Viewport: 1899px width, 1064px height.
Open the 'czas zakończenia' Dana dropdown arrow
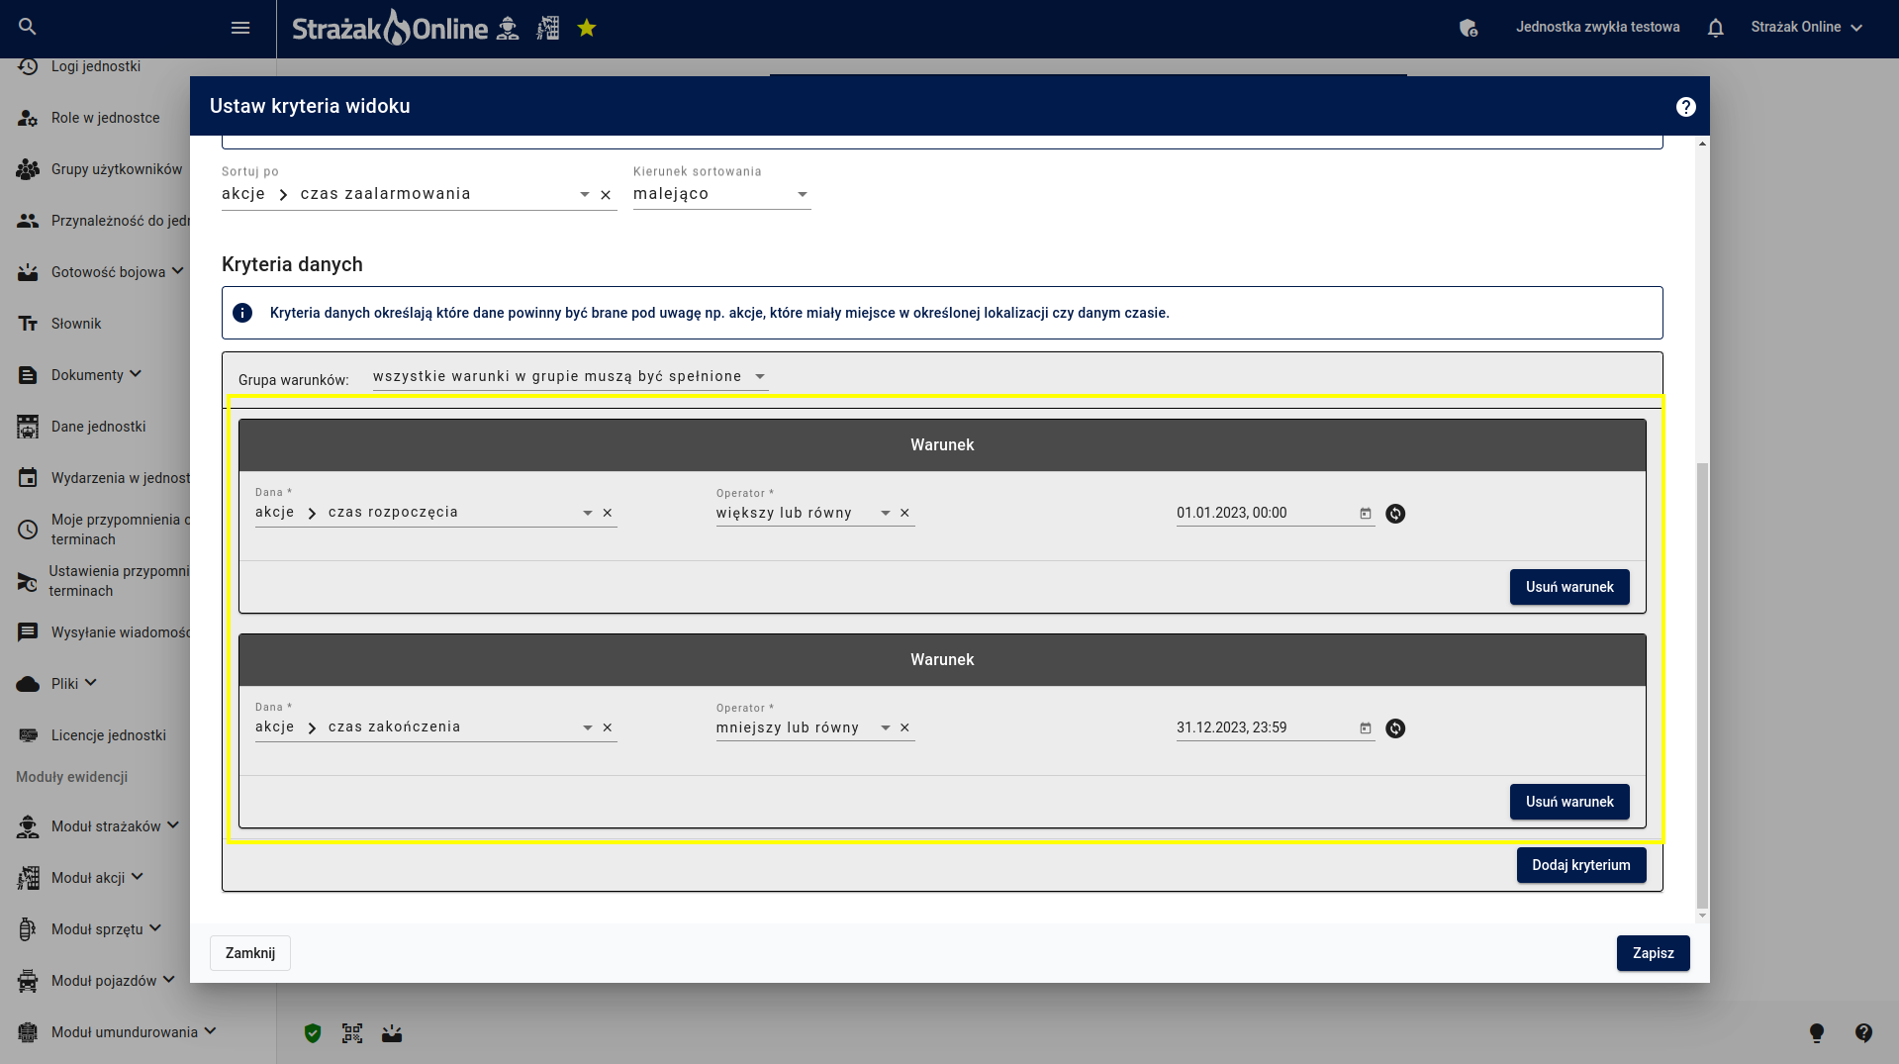[588, 727]
